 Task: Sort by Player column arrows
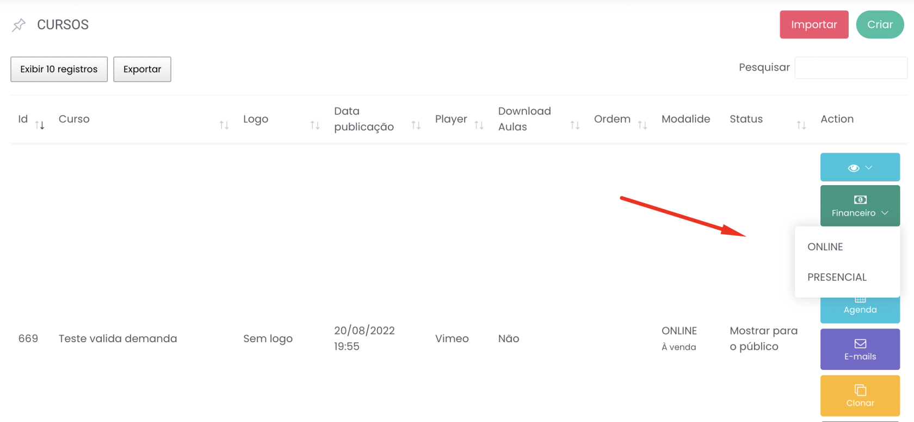click(x=479, y=125)
